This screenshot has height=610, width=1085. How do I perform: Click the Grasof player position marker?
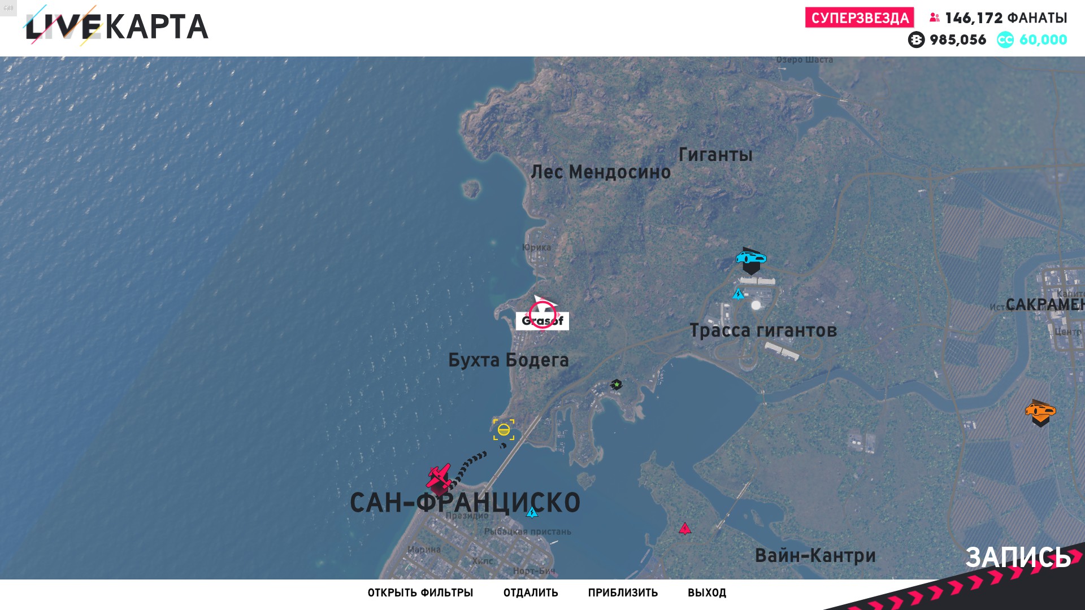pos(542,313)
